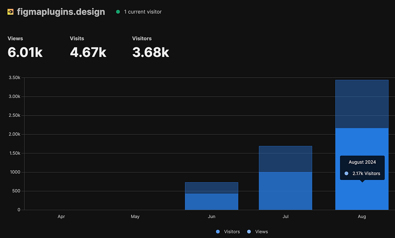
Task: Click the 3.50k y-axis label
Action: 15,77
